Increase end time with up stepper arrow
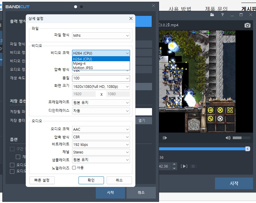This screenshot has height=203, width=256. coord(174,164)
